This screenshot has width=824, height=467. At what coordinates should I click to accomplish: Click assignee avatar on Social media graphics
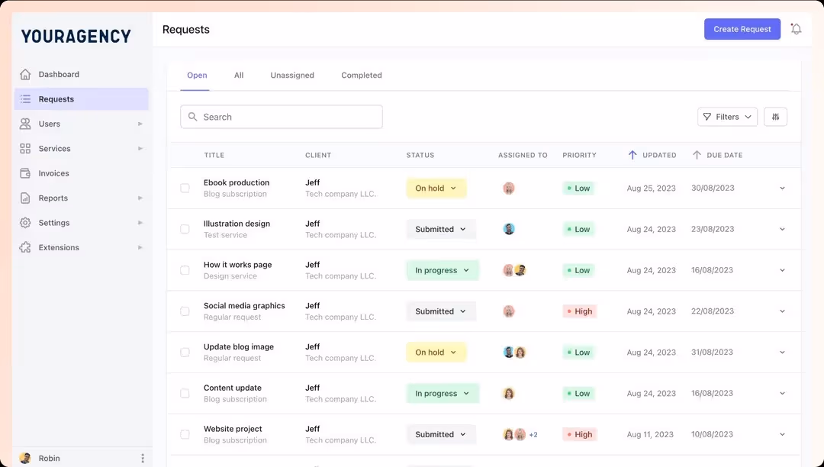pyautogui.click(x=509, y=311)
